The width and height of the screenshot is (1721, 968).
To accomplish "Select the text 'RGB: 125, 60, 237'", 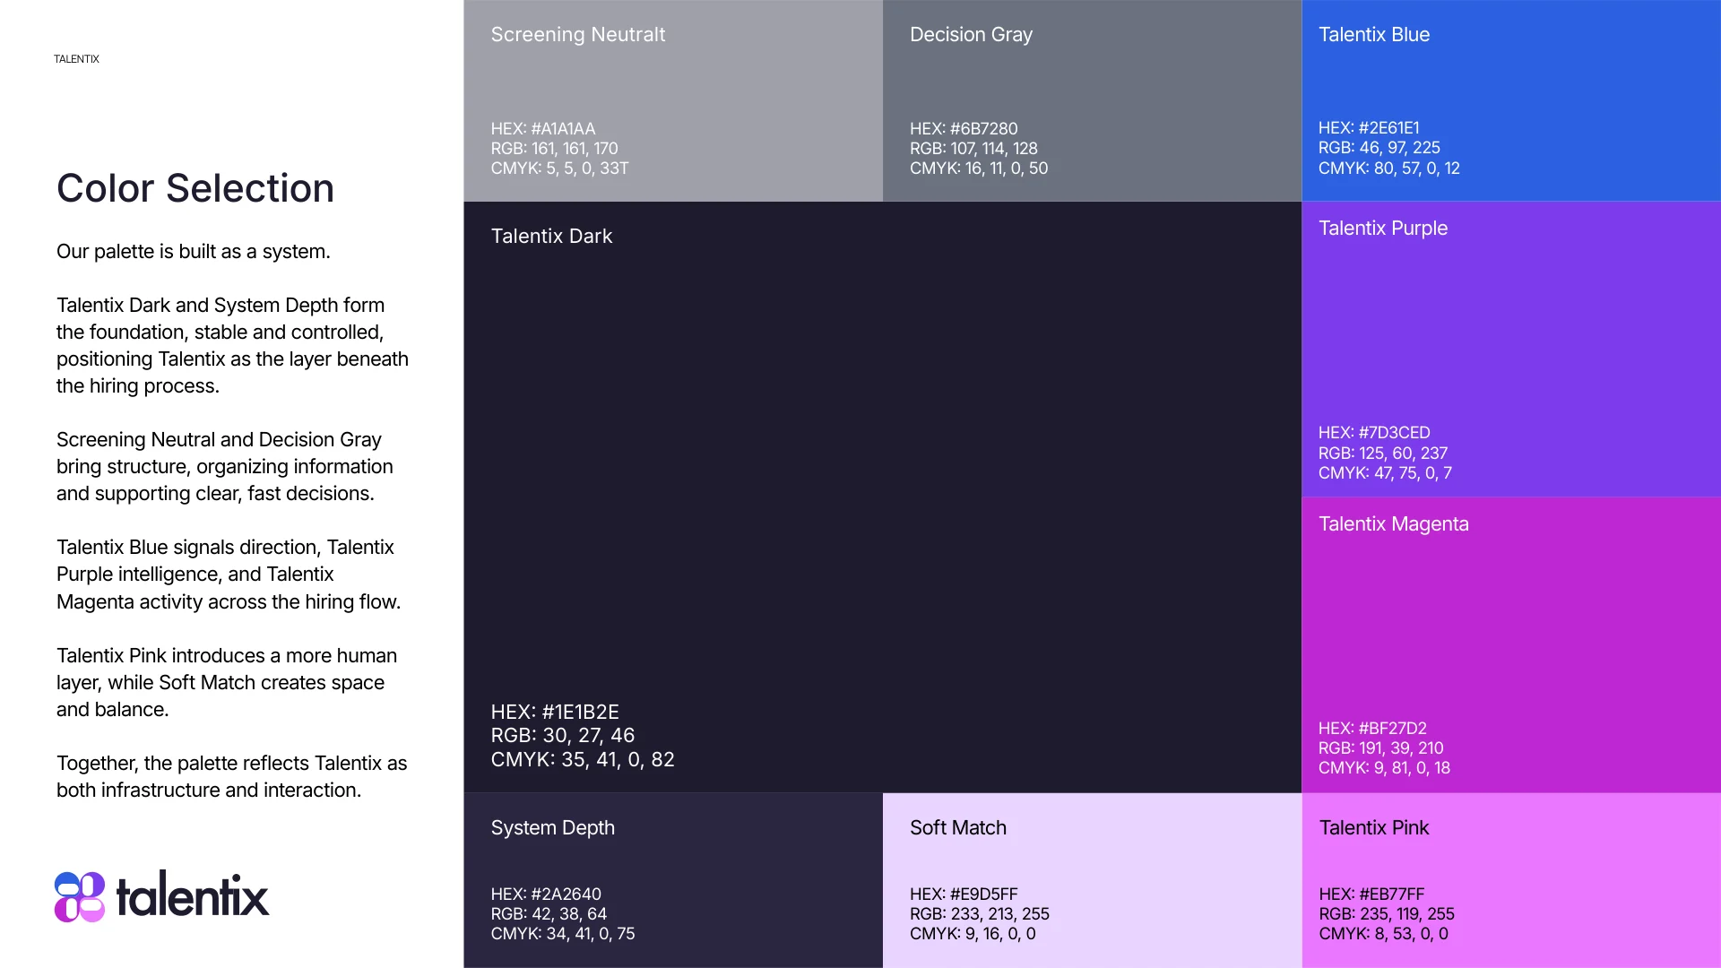I will 1383,454.
